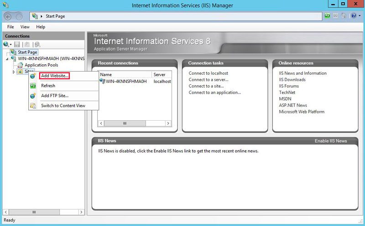Viewport: 365px width, 226px height.
Task: Click the Delete connection icon in Connections toolbar
Action: [x=37, y=44]
